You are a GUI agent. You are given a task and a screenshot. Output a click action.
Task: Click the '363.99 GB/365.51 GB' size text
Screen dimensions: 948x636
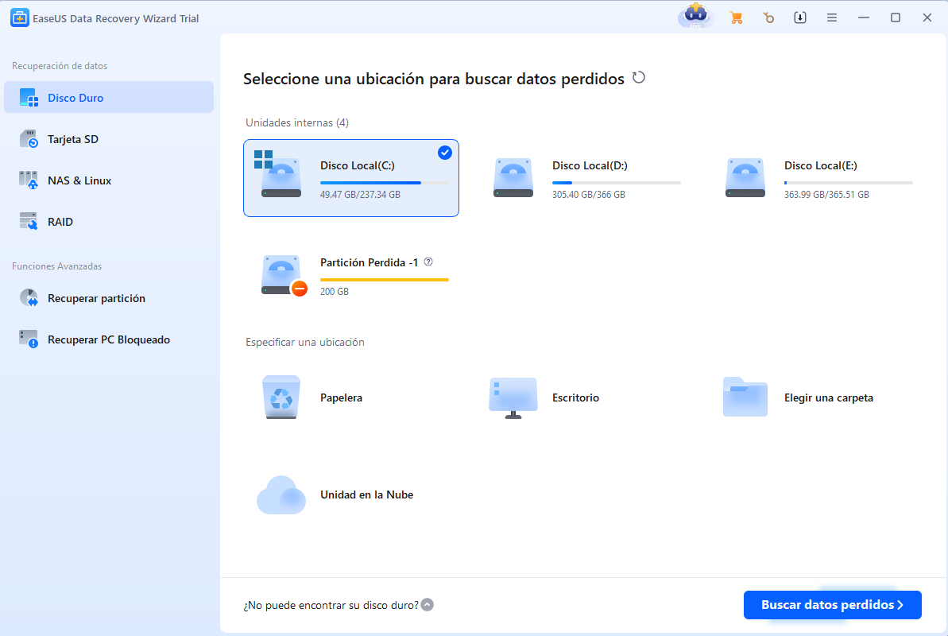826,194
